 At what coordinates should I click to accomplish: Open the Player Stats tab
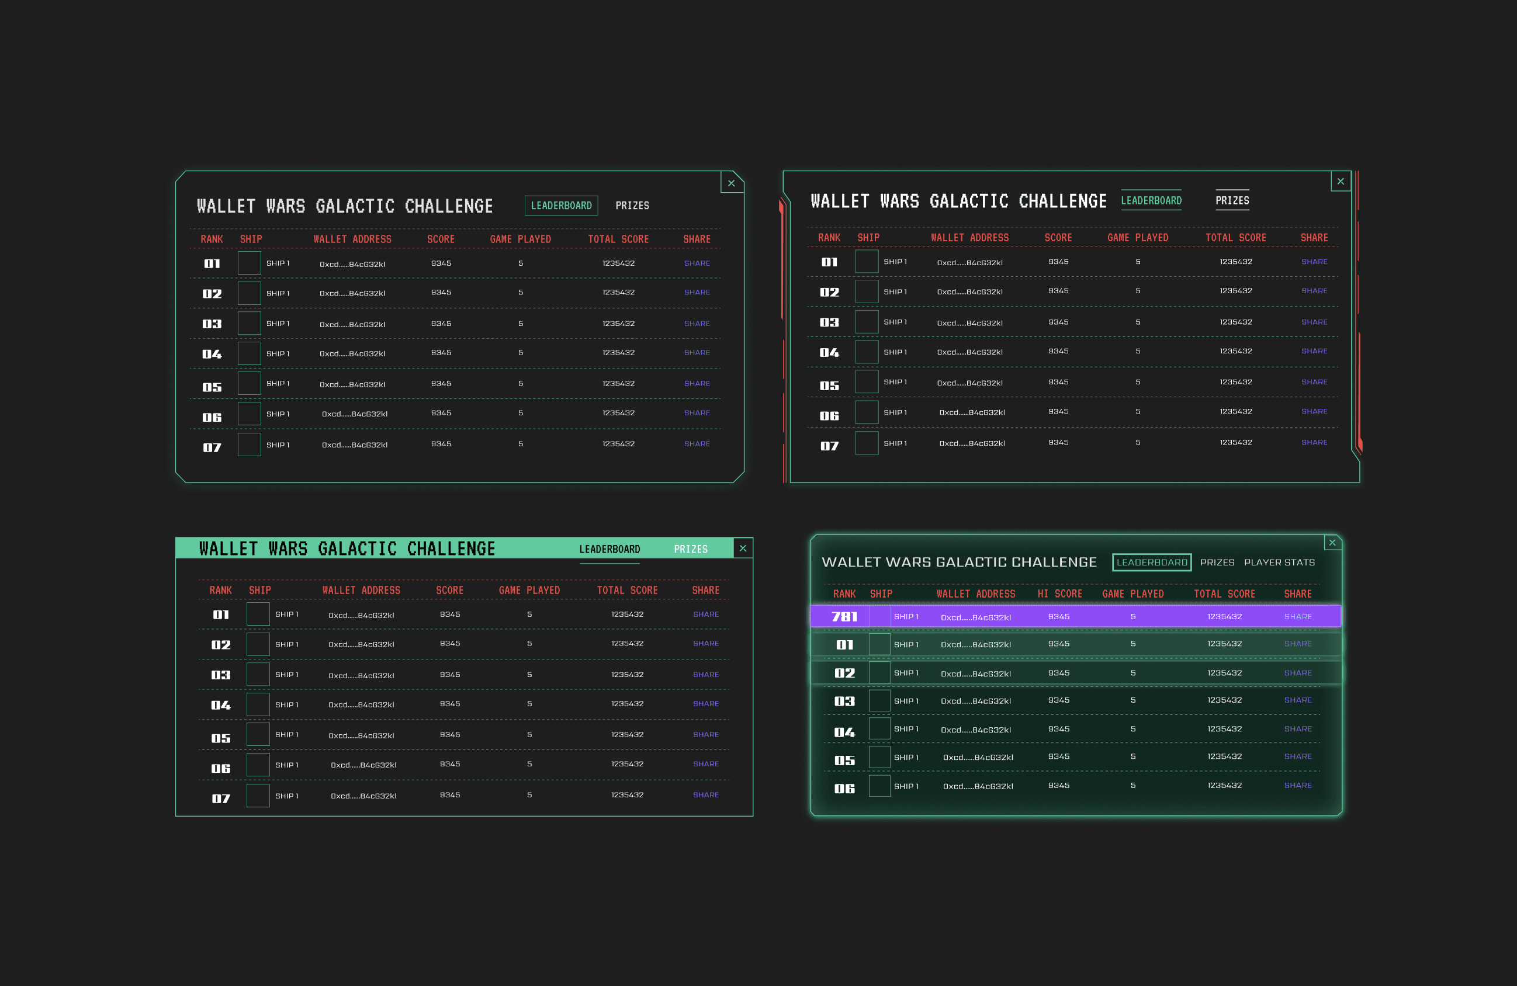1279,563
